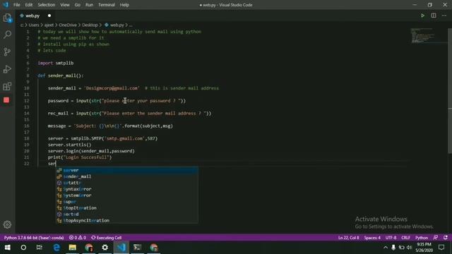
Task: Click Executing Cell status item
Action: point(107,238)
